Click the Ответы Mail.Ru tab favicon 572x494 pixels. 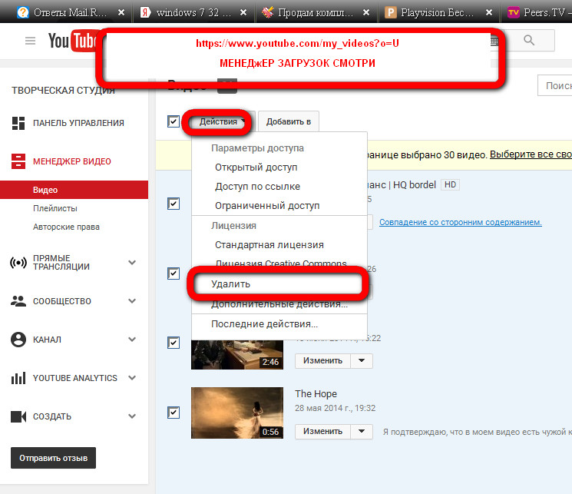click(23, 13)
